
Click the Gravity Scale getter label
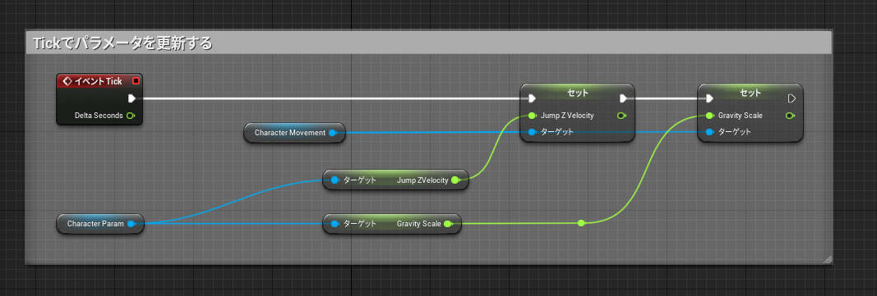click(x=419, y=224)
